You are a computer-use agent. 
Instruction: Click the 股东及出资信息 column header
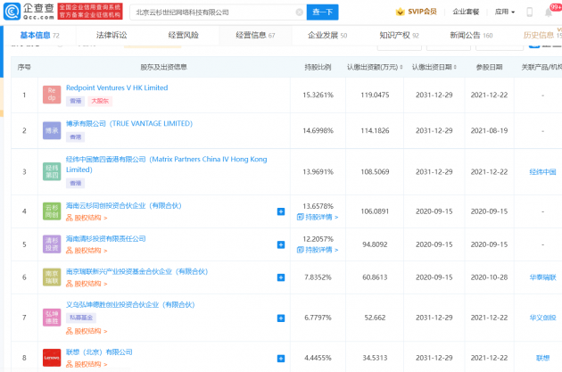click(x=163, y=67)
